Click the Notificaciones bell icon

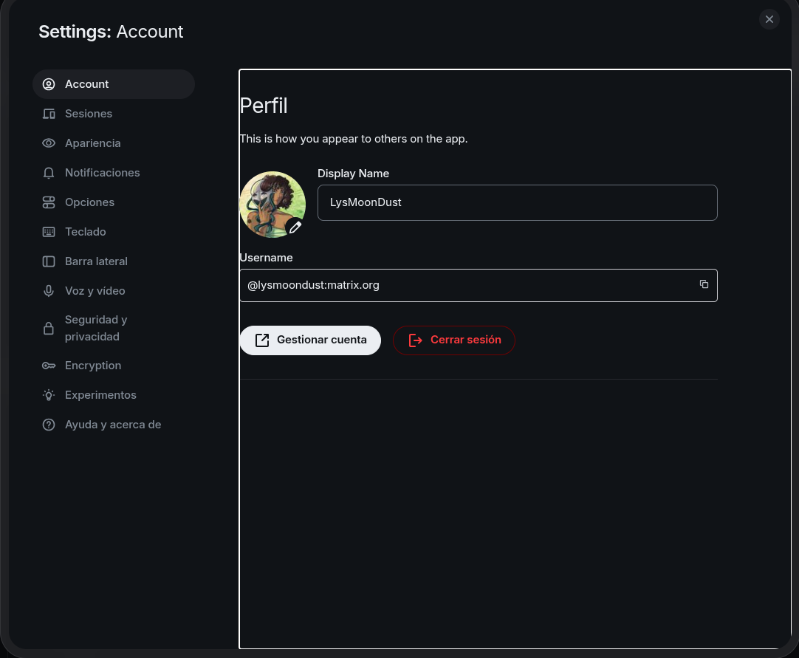click(x=49, y=173)
